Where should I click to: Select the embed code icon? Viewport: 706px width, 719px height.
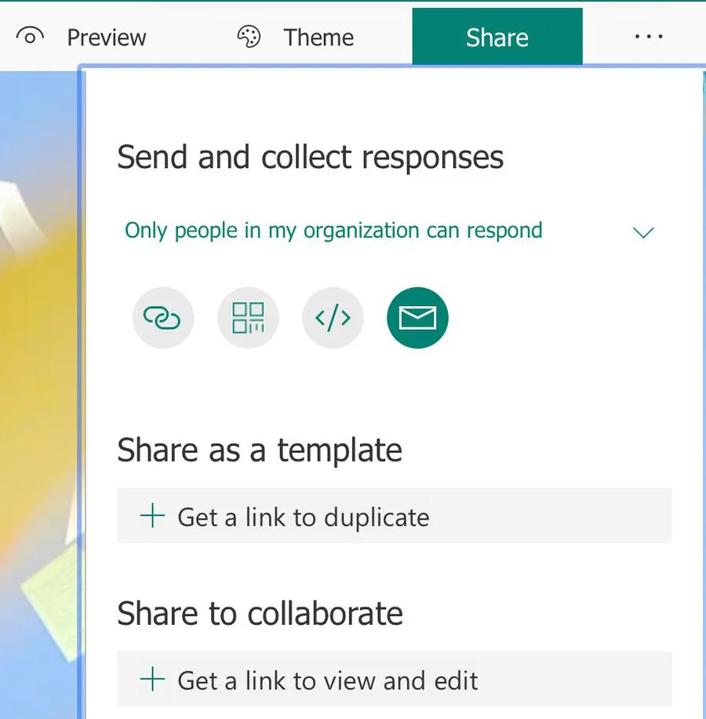click(333, 318)
